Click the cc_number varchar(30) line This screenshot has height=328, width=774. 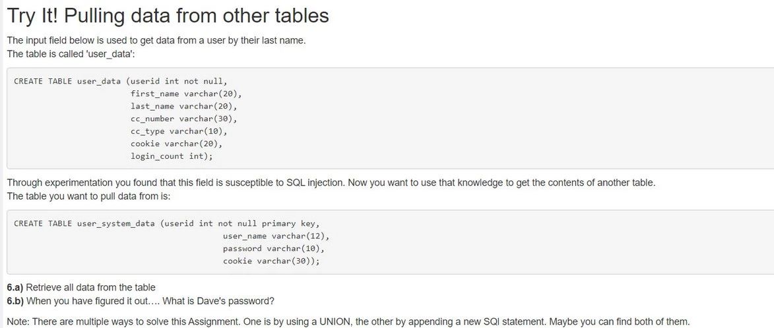(x=184, y=119)
